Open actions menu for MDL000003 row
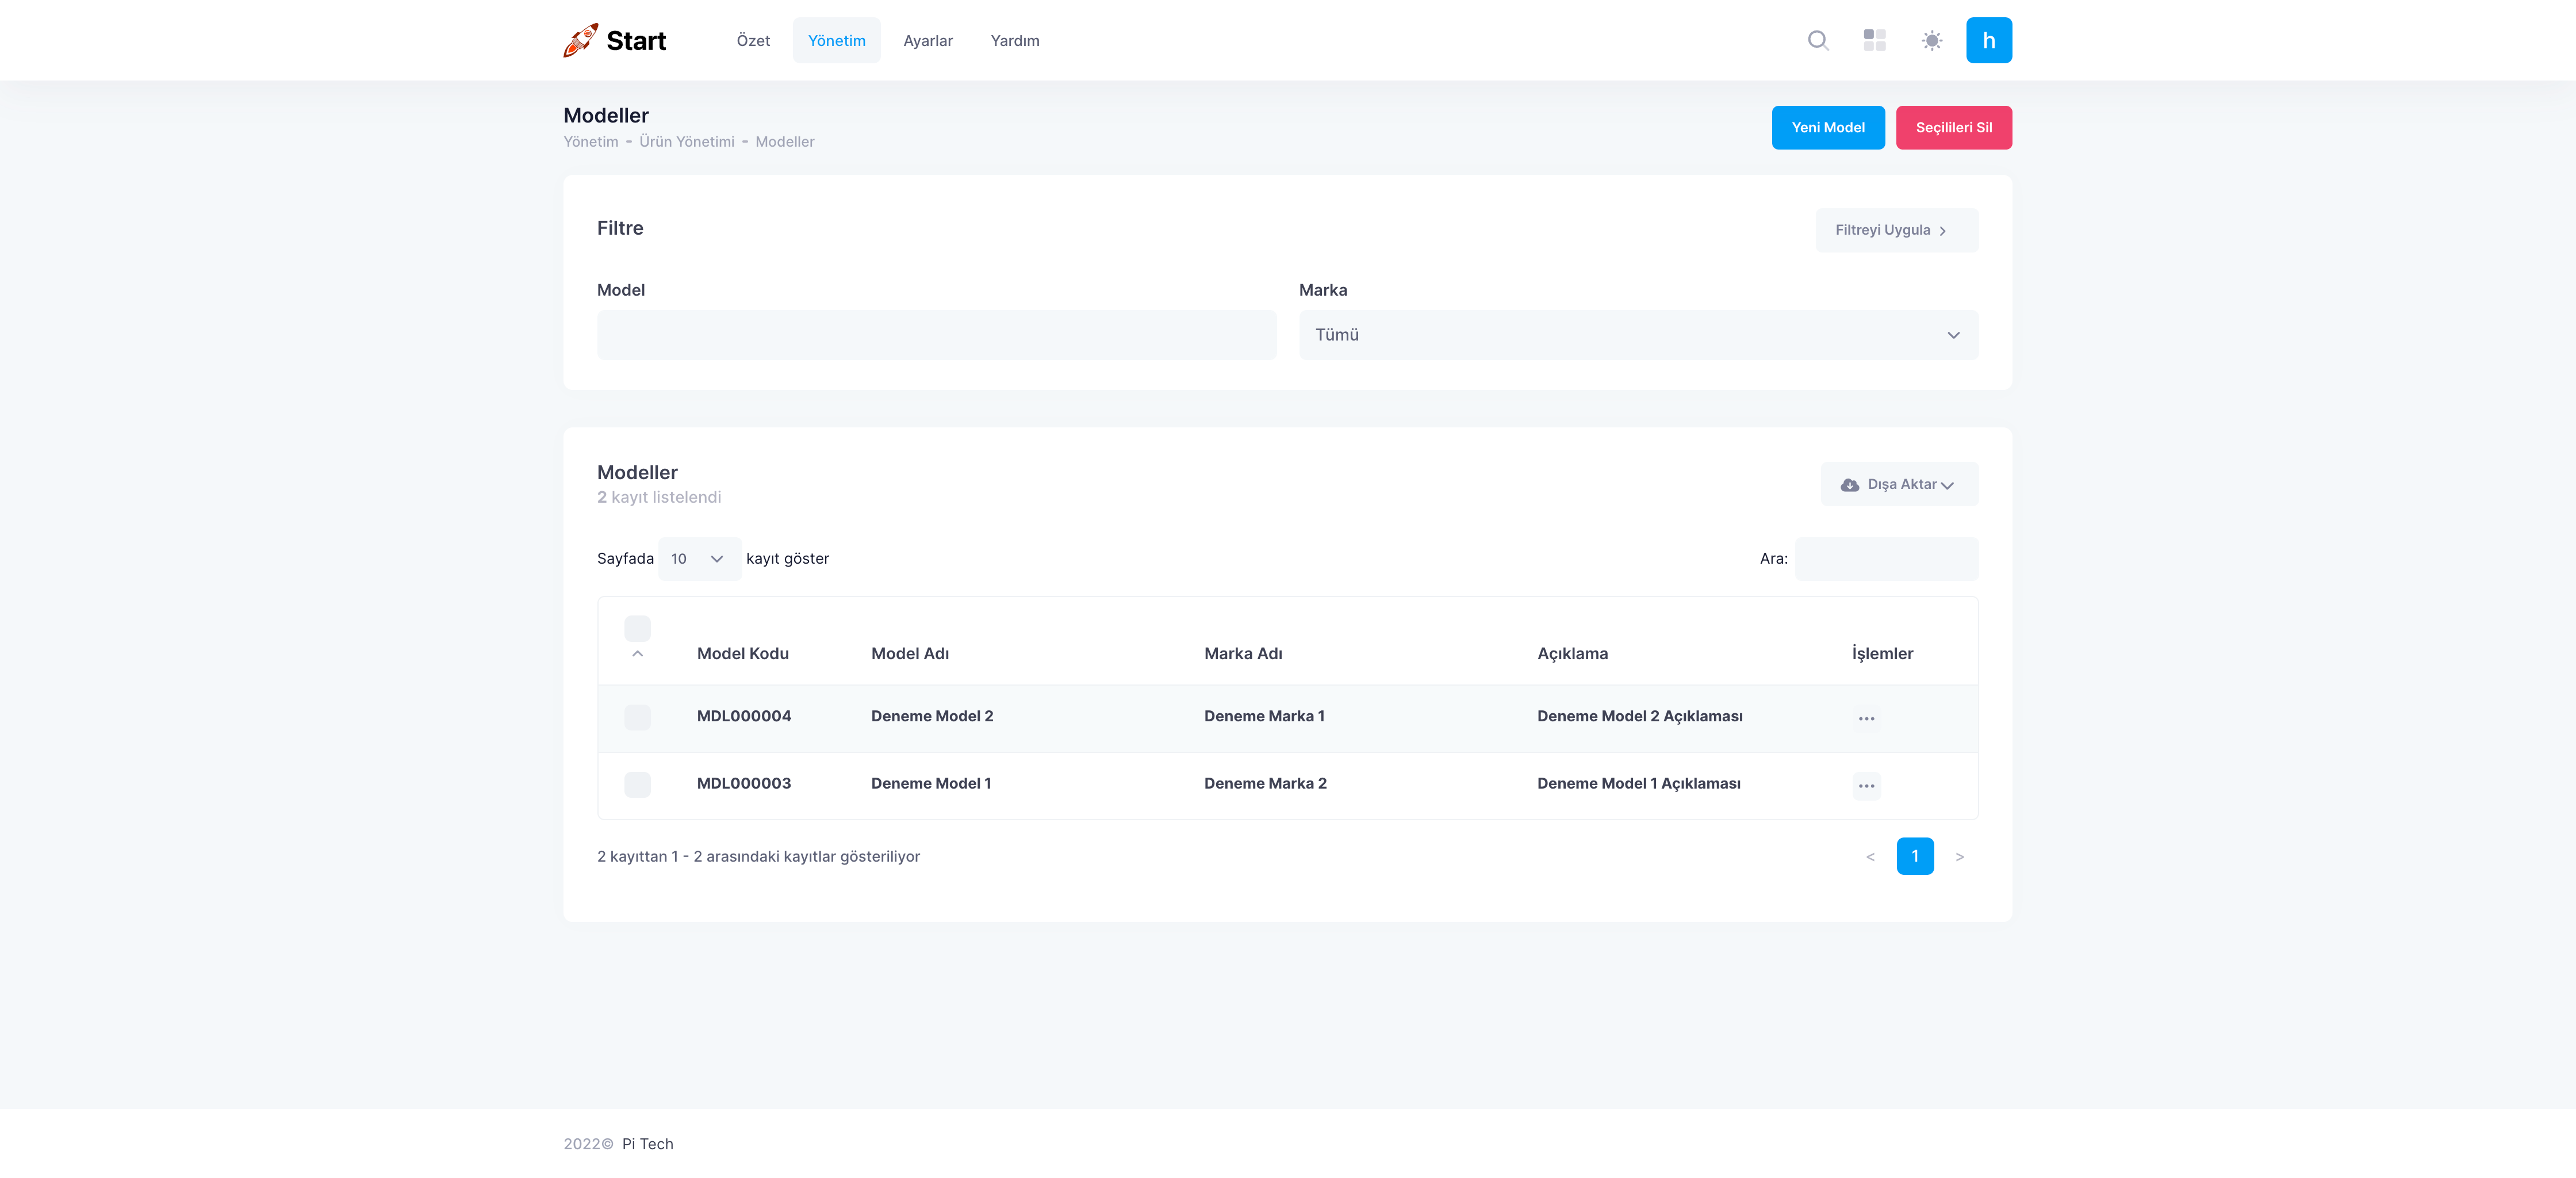 [x=1866, y=785]
